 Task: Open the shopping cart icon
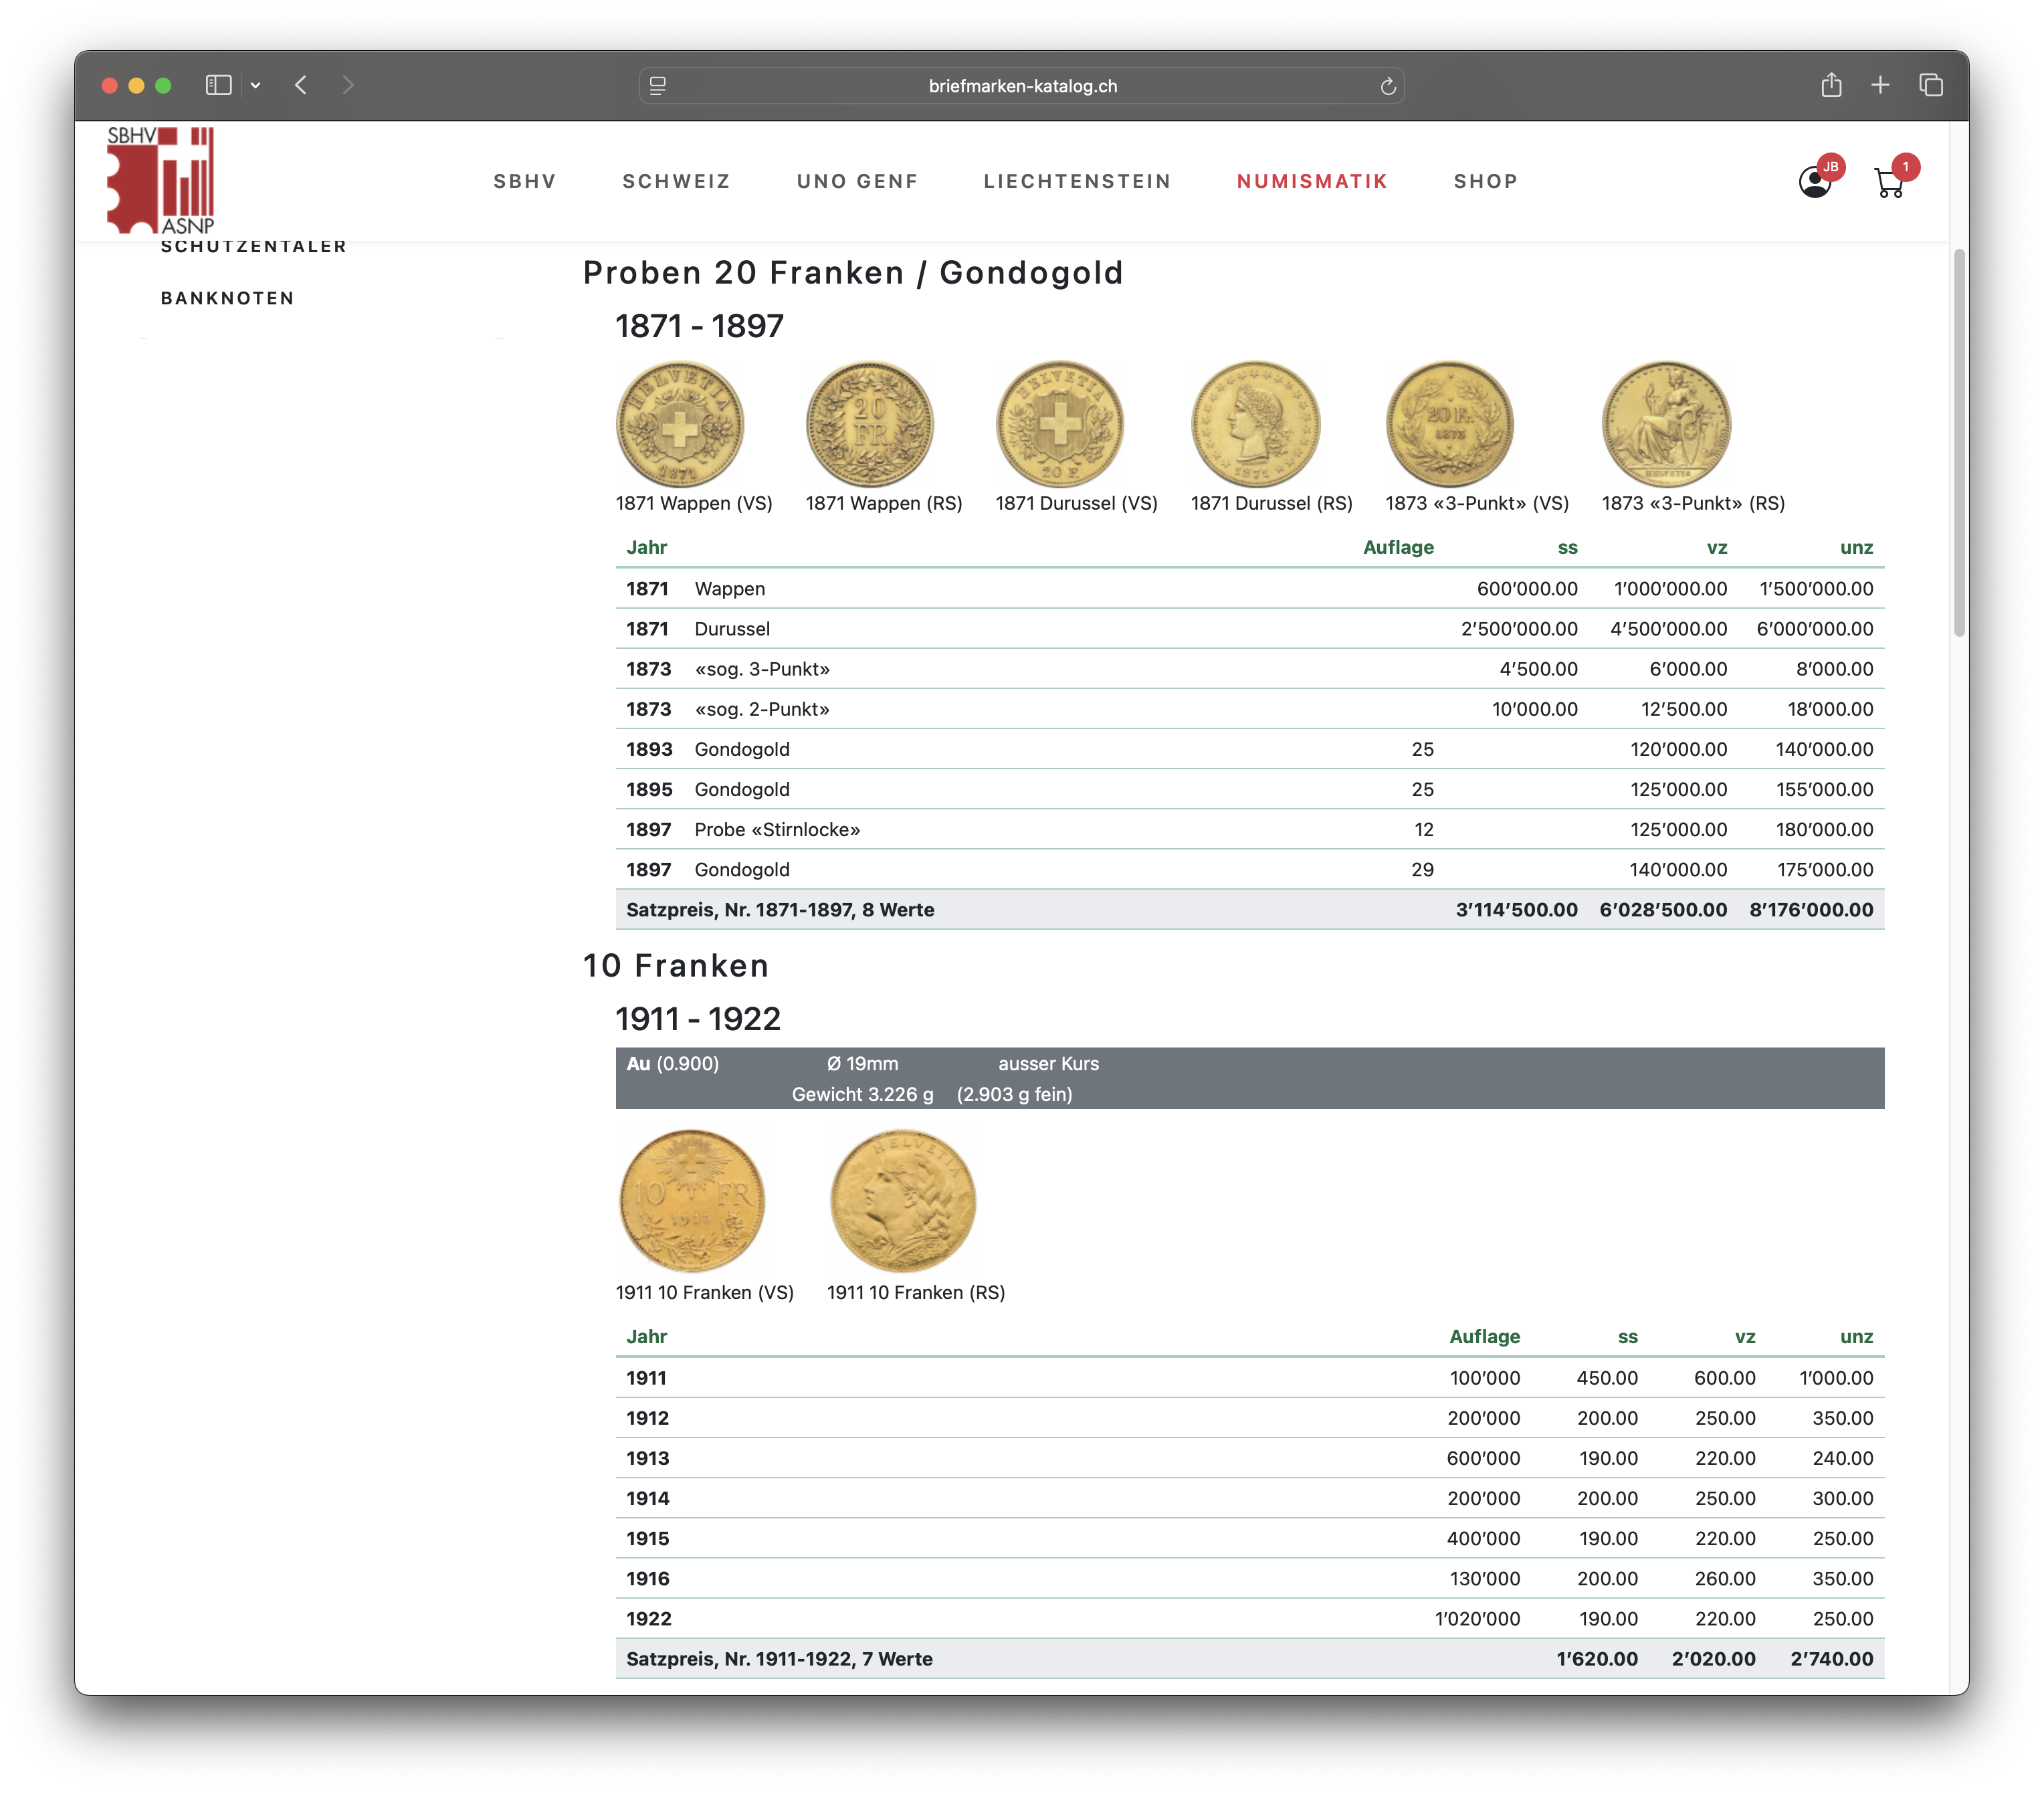[1888, 183]
